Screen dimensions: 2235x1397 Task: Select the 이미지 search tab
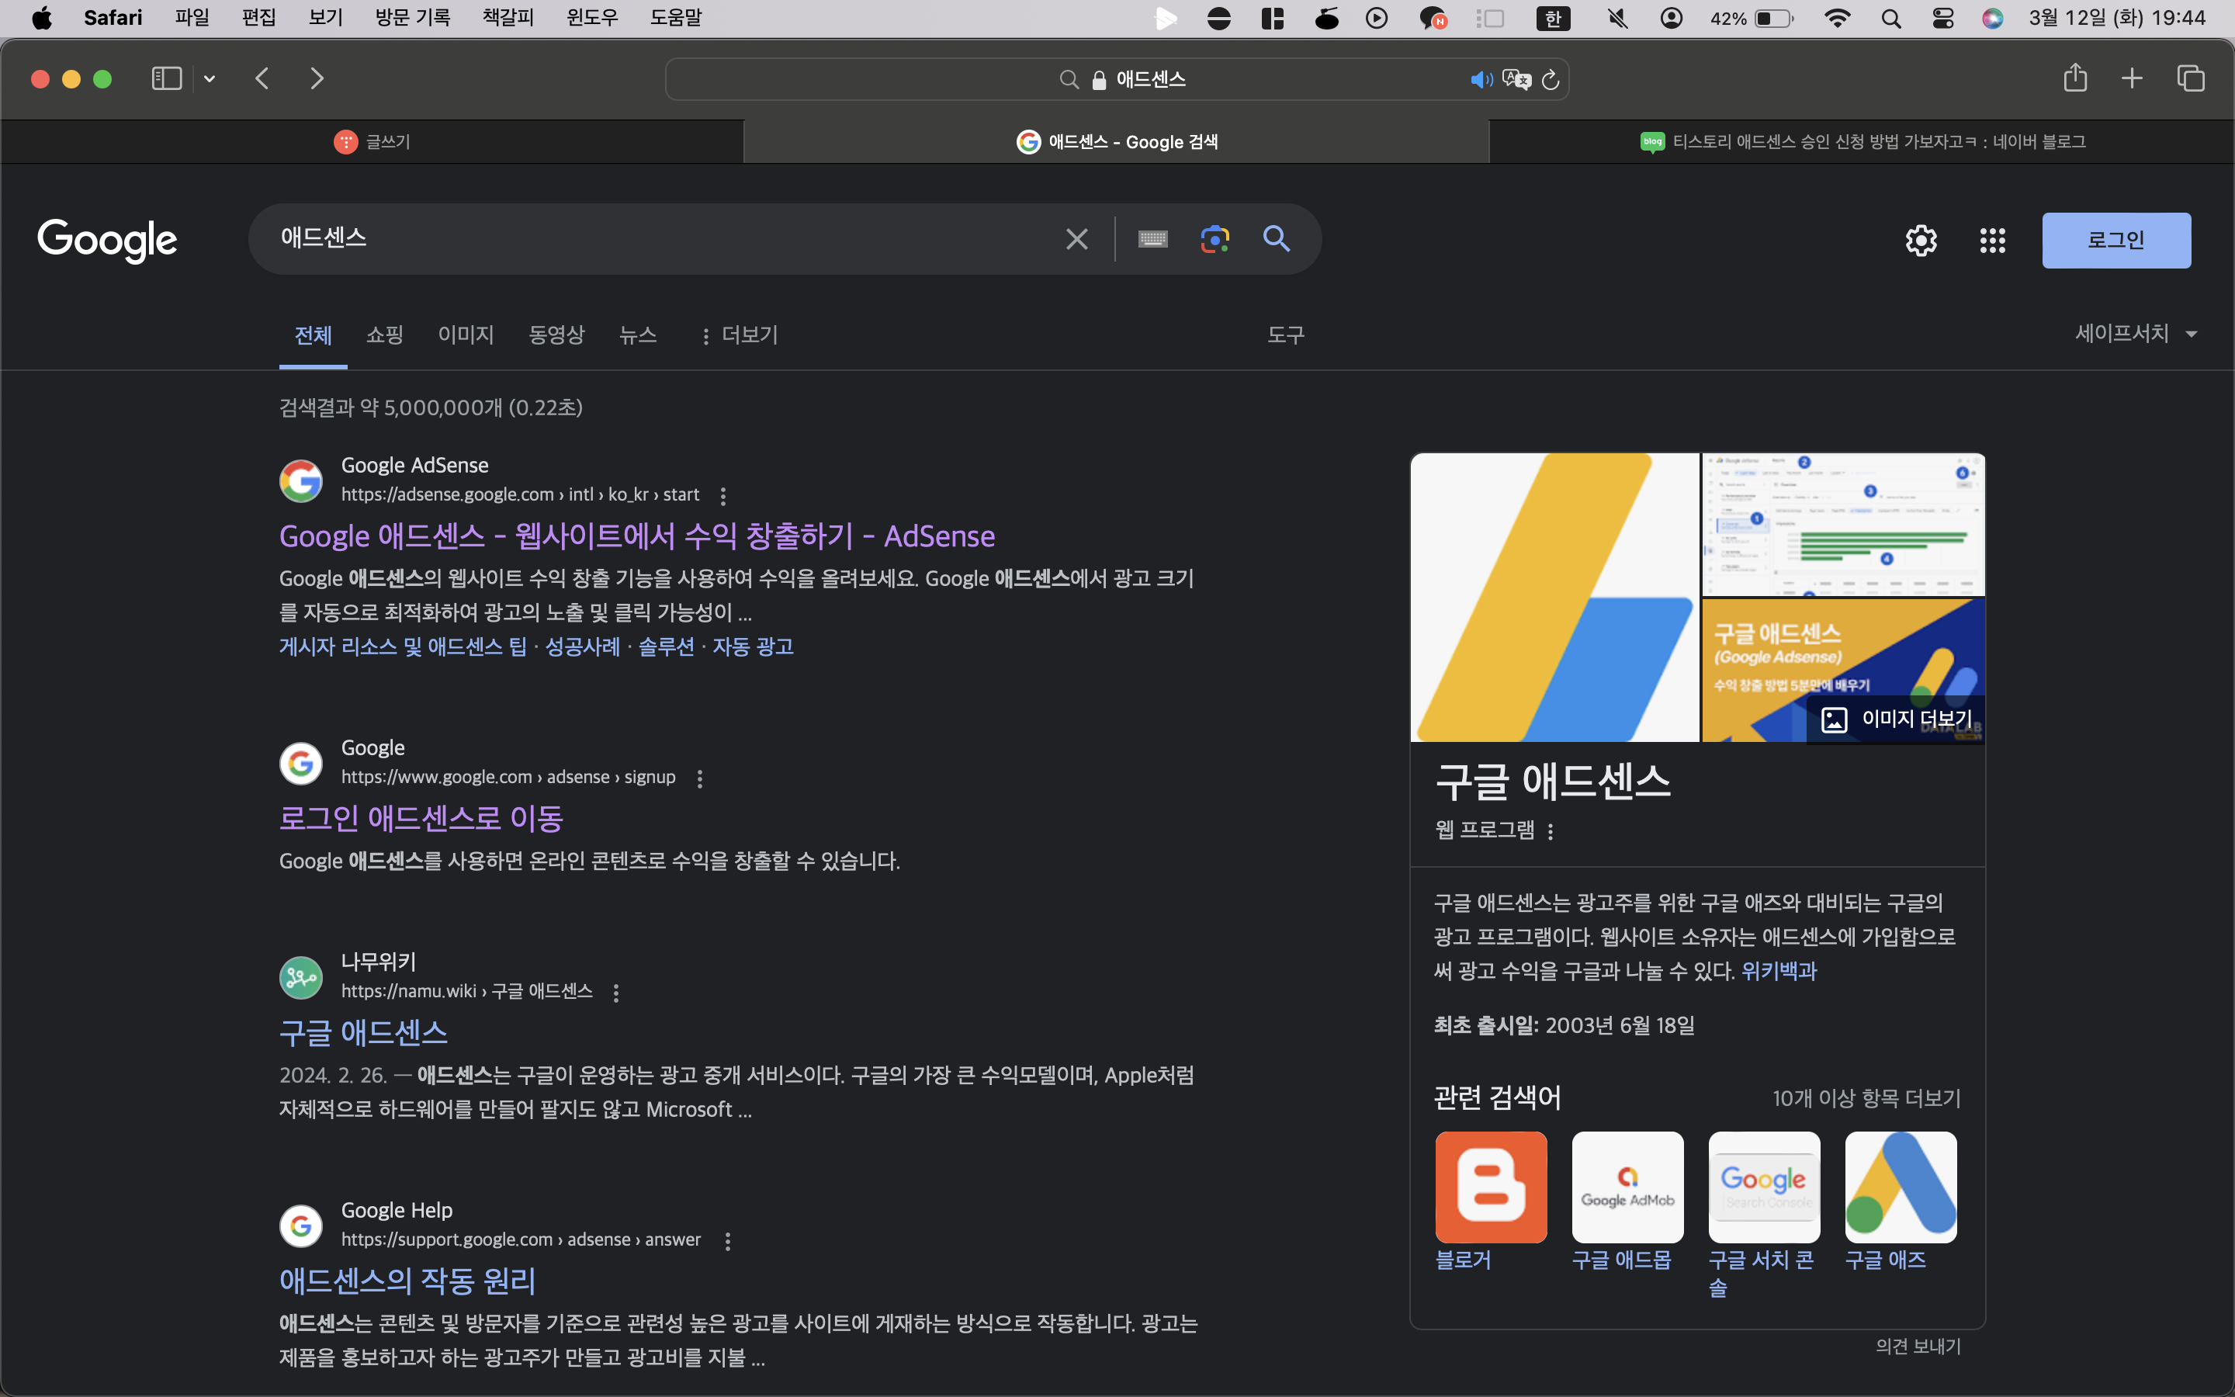[466, 335]
